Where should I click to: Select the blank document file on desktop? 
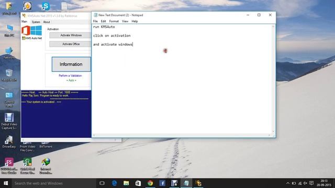coord(64,6)
